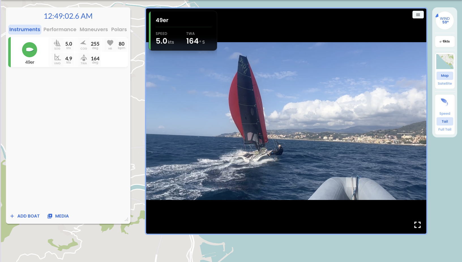This screenshot has height=262, width=462.
Task: Open the Maneuvers tab
Action: point(94,29)
